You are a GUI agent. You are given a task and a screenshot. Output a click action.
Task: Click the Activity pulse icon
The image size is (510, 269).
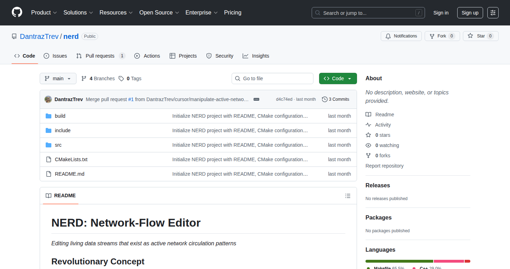tap(368, 125)
